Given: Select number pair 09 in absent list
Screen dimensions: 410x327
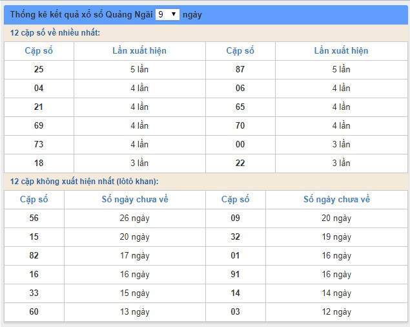Looking at the screenshot, I should pyautogui.click(x=235, y=218).
